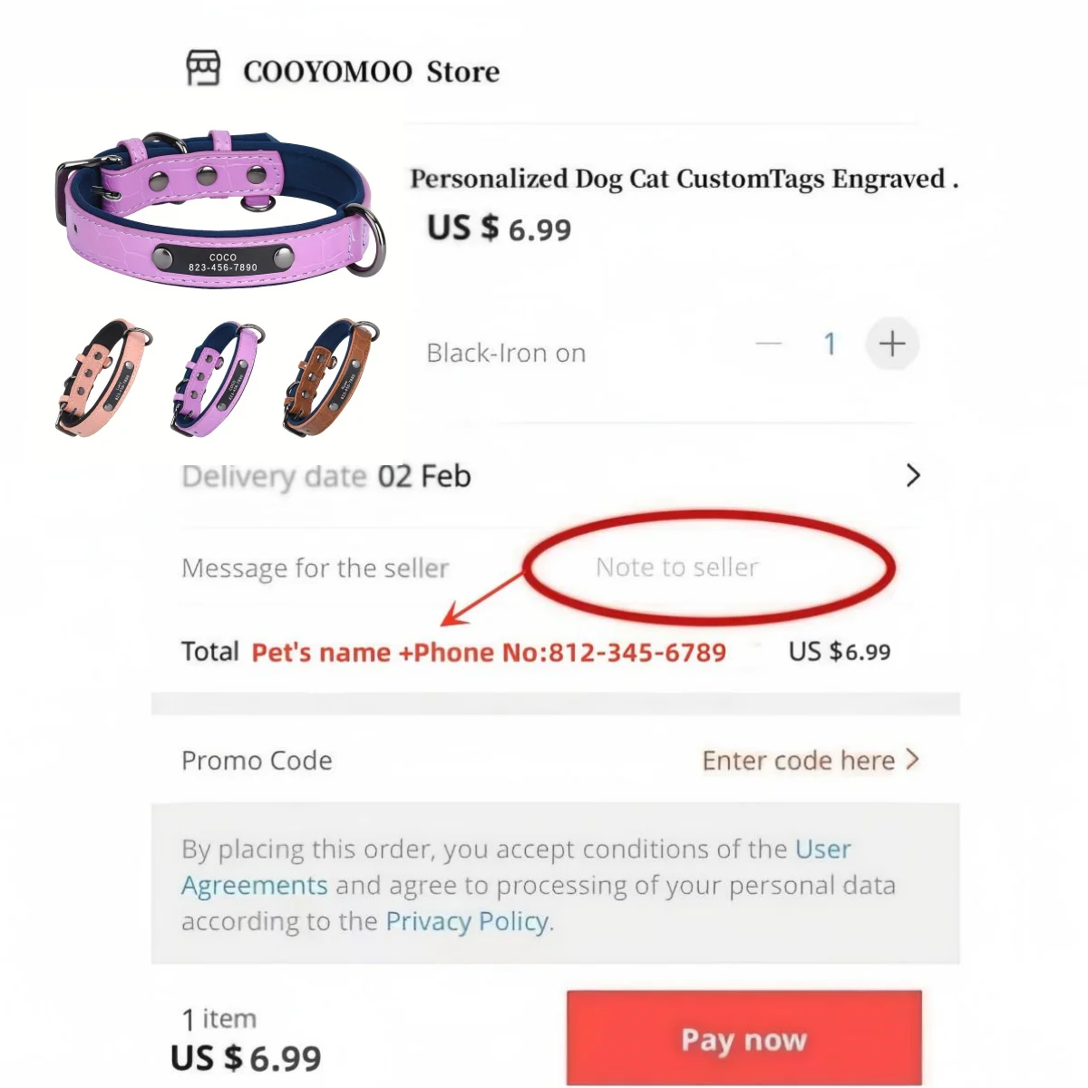Expand the delivery date options chevron

tap(912, 475)
